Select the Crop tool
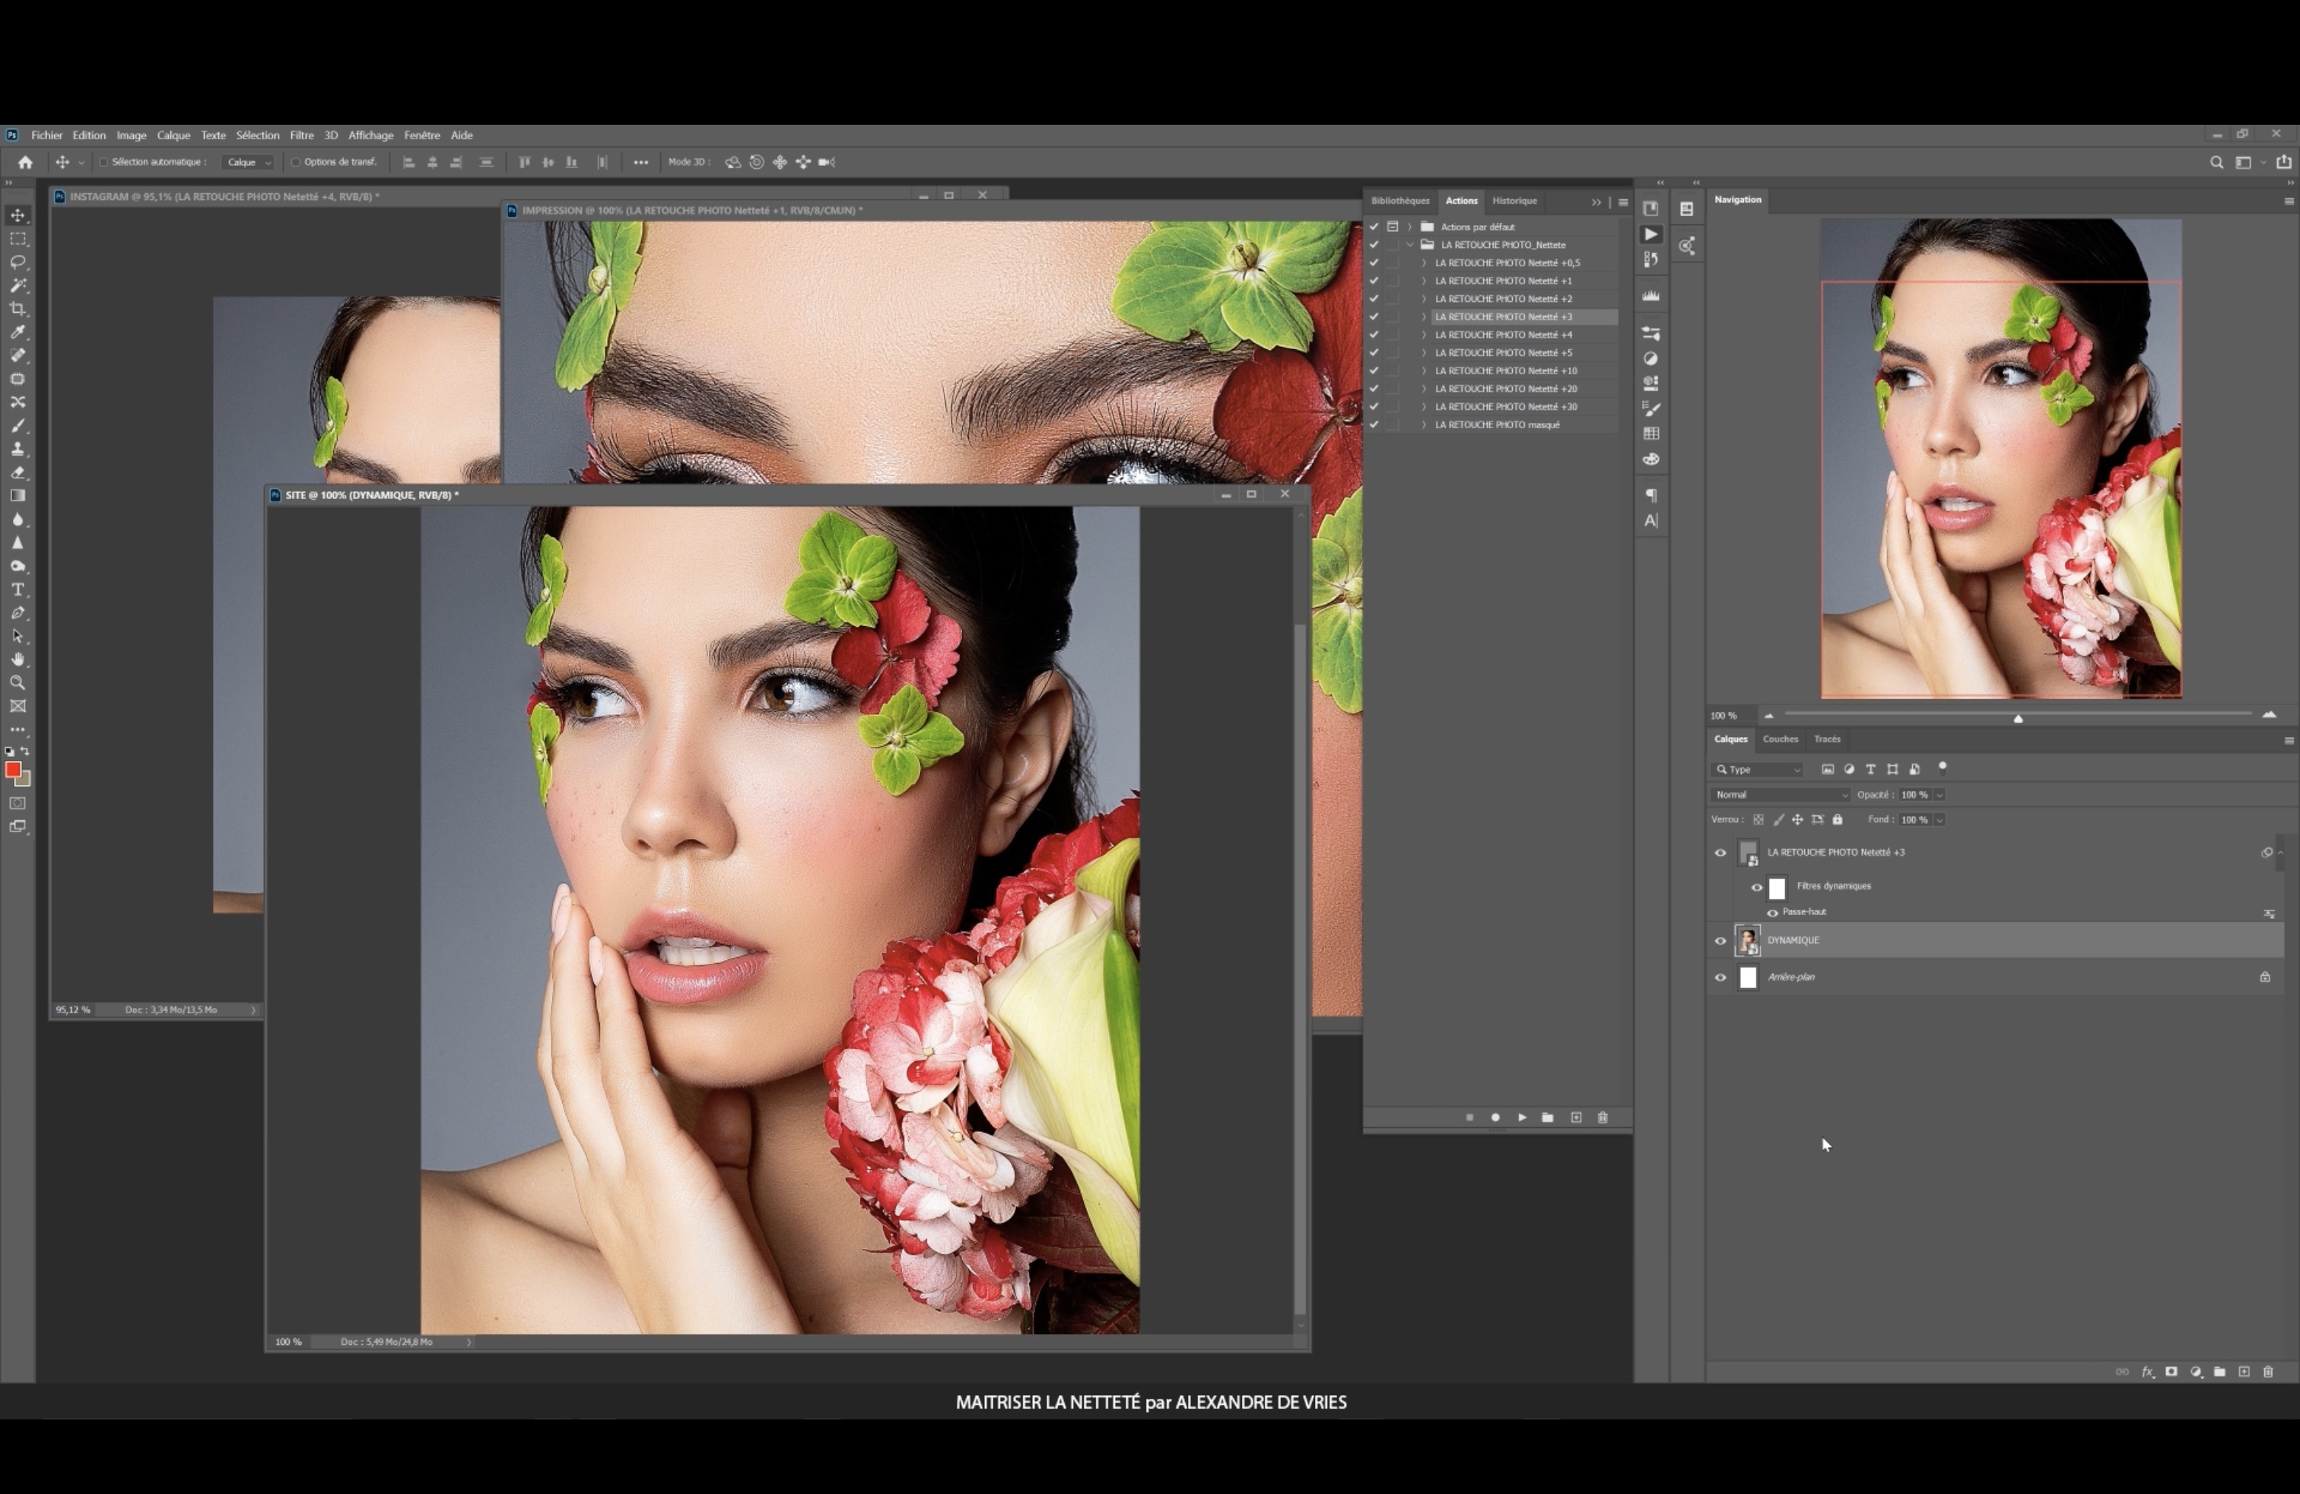2300x1494 pixels. pyautogui.click(x=17, y=310)
